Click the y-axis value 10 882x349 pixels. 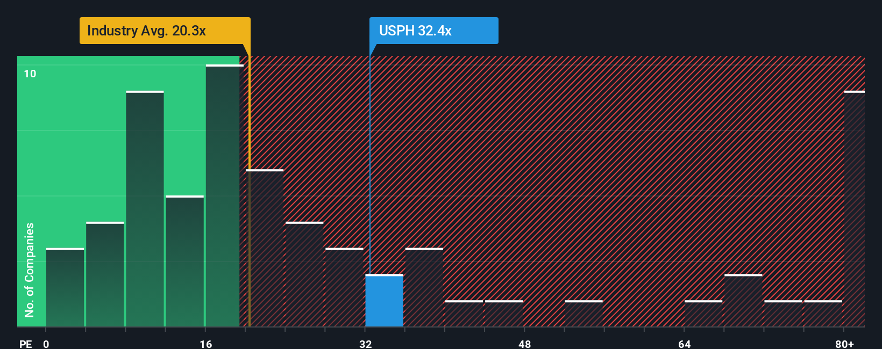point(30,74)
